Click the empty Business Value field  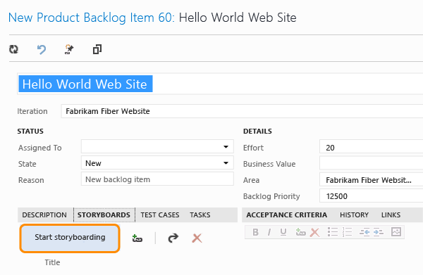coord(372,163)
